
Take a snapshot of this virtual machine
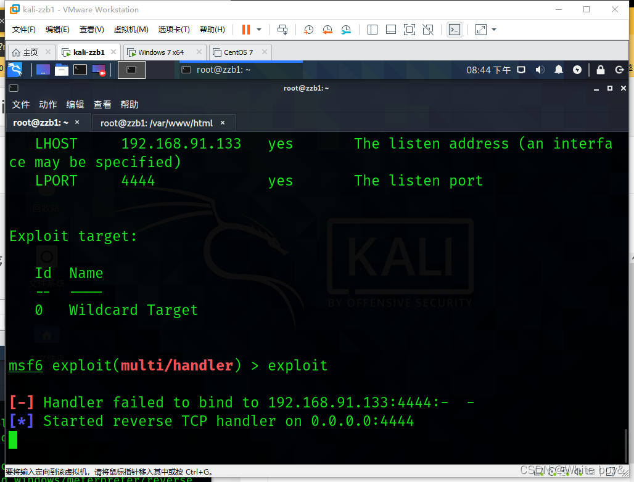click(x=308, y=30)
